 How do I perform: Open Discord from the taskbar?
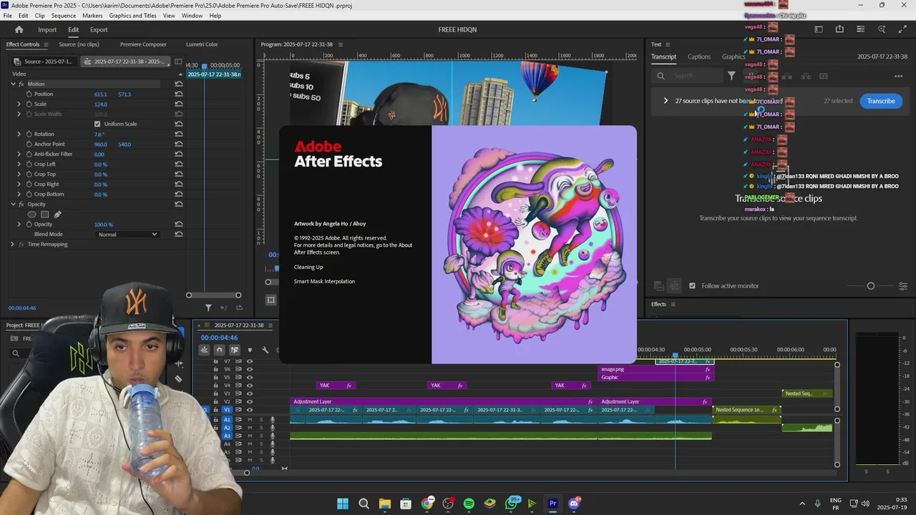coord(573,504)
